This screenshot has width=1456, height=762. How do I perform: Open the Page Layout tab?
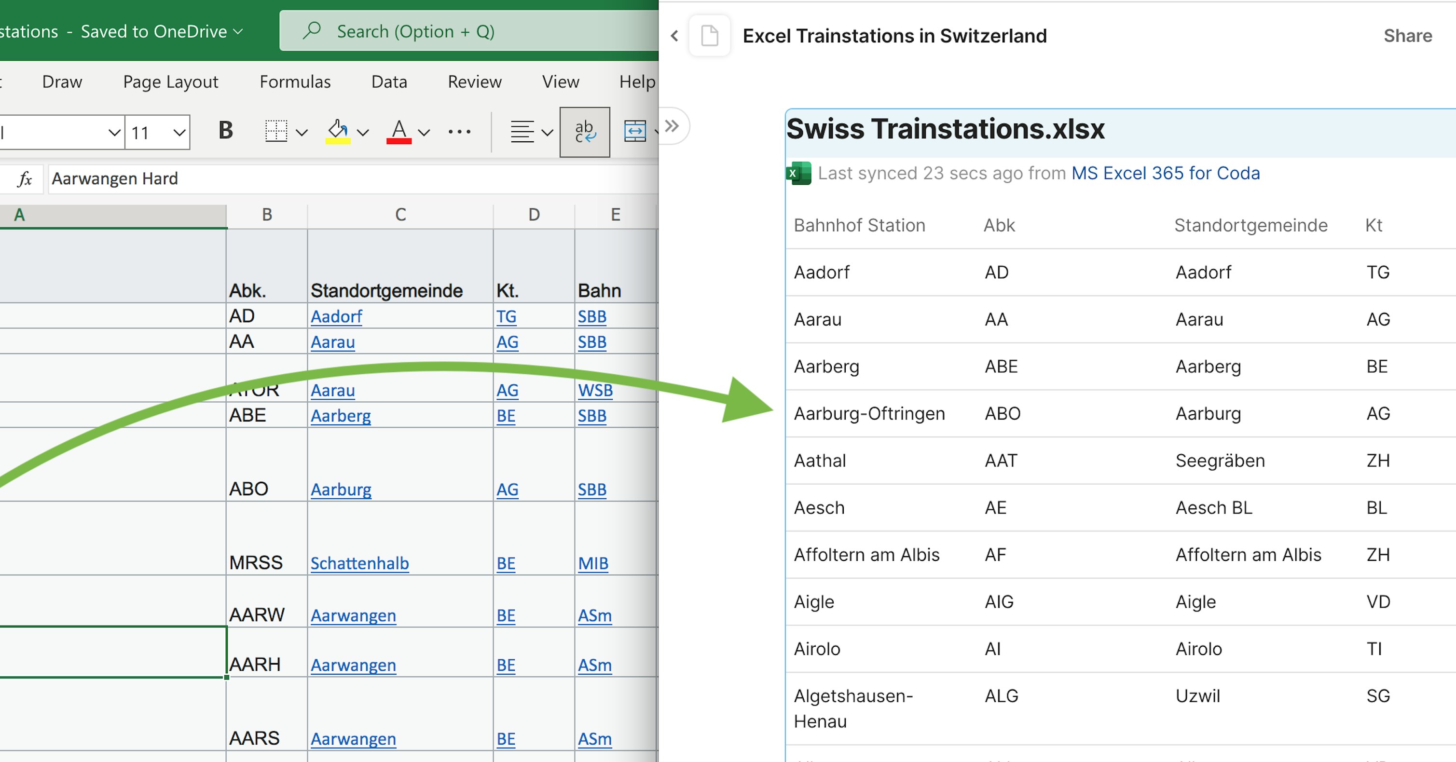point(171,82)
